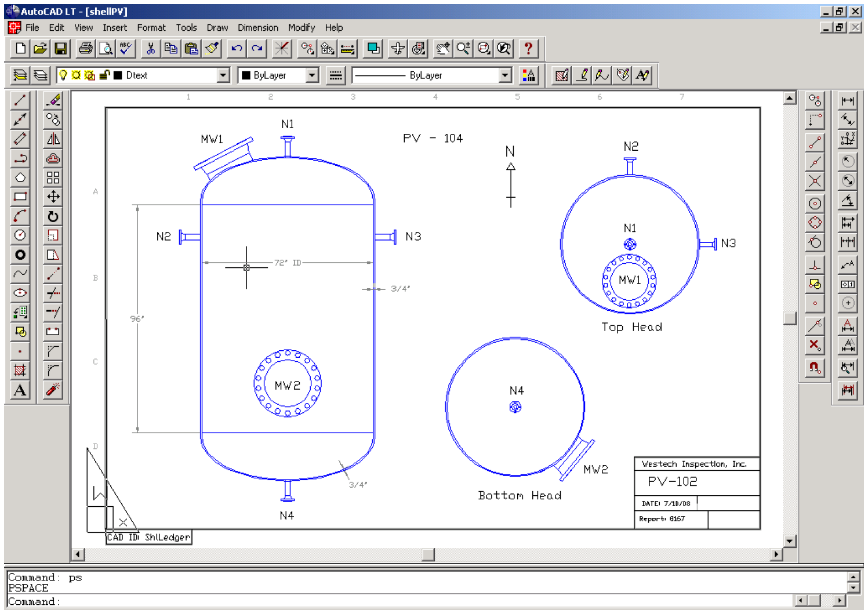The height and width of the screenshot is (610, 868).
Task: Select the Rectangle tool
Action: click(x=20, y=197)
